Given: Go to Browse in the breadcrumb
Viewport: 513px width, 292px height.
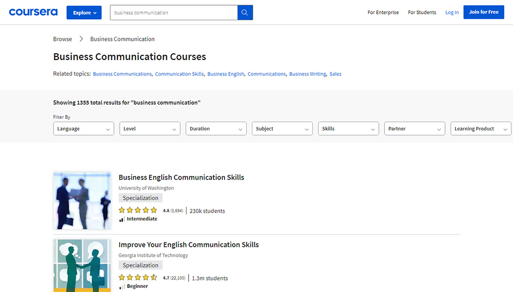Looking at the screenshot, I should click(x=63, y=39).
